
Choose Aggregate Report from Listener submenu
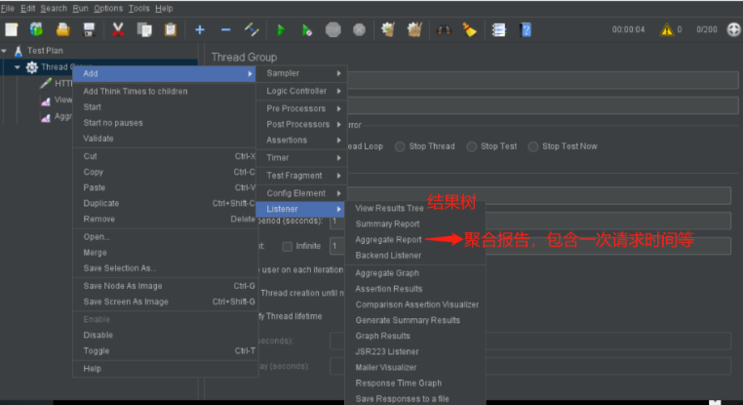(x=388, y=239)
